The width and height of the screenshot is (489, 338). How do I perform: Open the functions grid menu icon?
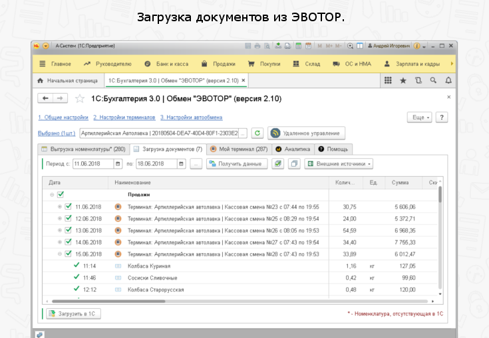[x=388, y=80]
